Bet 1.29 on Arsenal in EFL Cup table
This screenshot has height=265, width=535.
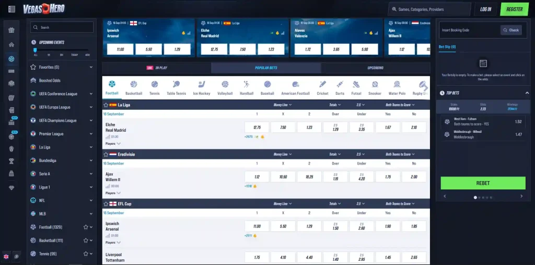tap(309, 226)
